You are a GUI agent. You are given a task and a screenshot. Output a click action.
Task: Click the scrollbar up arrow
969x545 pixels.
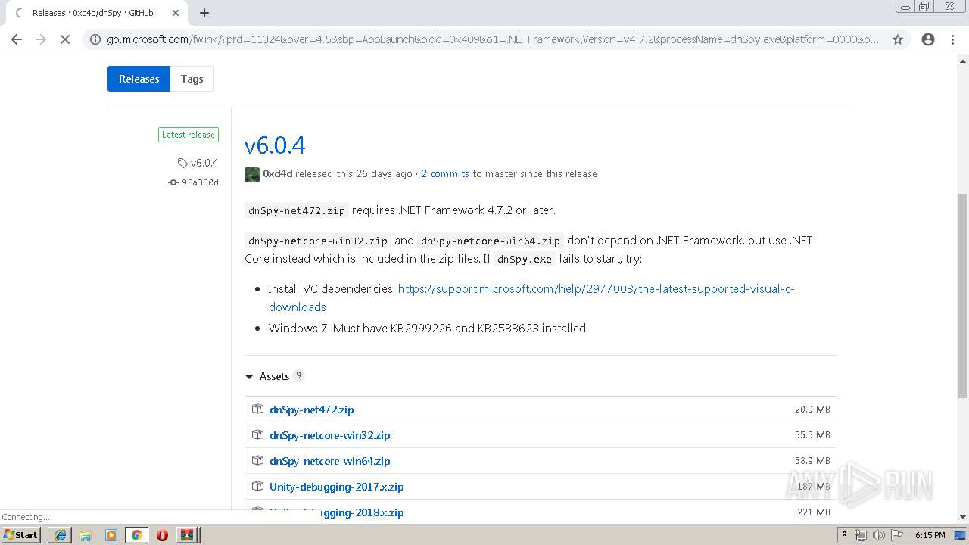(963, 61)
